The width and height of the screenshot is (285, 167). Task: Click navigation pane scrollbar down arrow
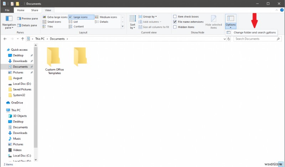point(36,160)
